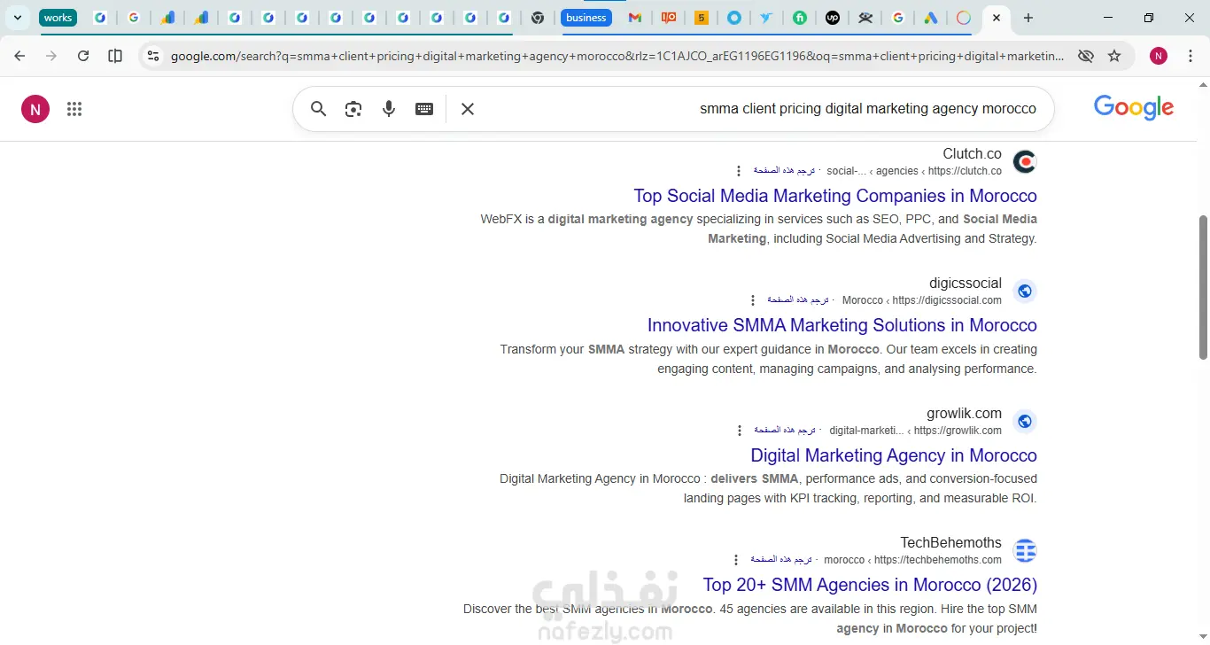The height and width of the screenshot is (645, 1210).
Task: Click the snippet mentioning 'delivers SMMA, performance ads'
Action: tap(769, 488)
